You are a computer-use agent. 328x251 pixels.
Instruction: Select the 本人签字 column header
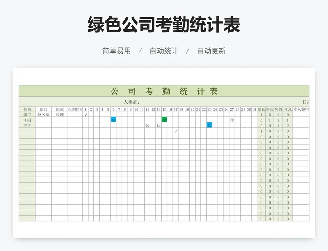301,109
